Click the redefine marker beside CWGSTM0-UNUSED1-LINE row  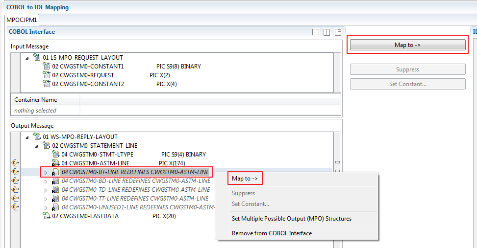coord(15,207)
